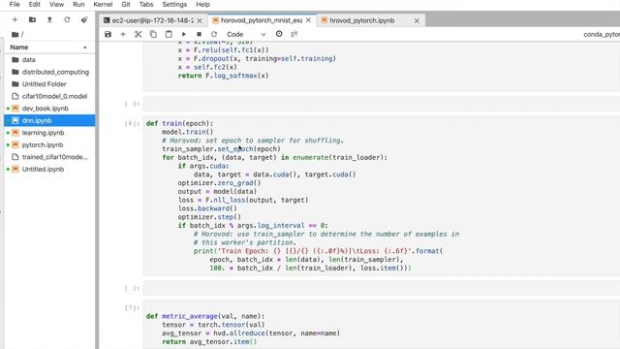Click the 'optimizer.step()' line

pyautogui.click(x=209, y=217)
